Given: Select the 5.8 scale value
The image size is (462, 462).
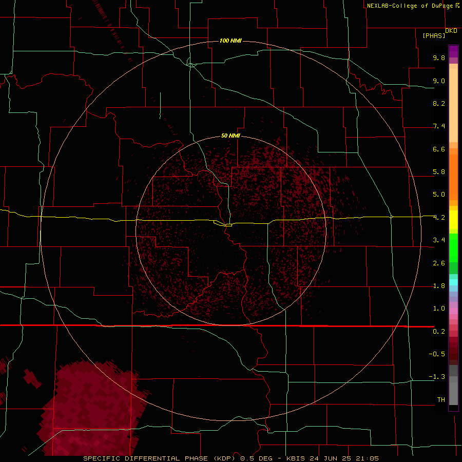Looking at the screenshot, I should (x=439, y=172).
